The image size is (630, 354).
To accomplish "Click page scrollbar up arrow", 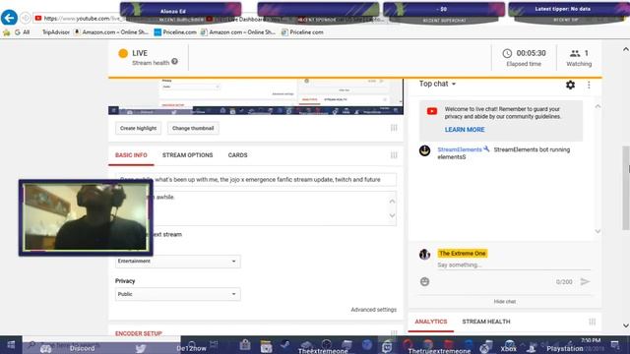I will click(626, 49).
